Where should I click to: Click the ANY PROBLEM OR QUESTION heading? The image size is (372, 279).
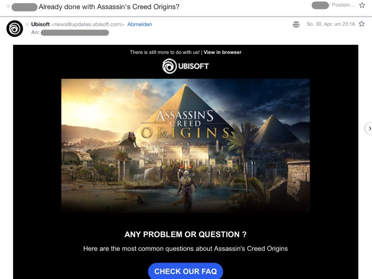186,234
